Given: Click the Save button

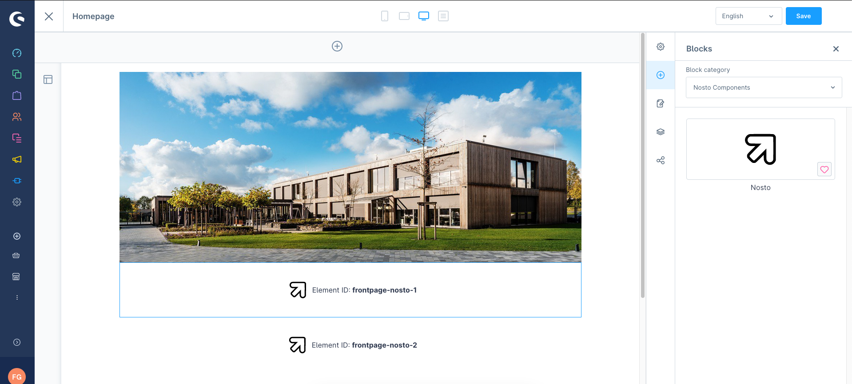Looking at the screenshot, I should click(803, 16).
